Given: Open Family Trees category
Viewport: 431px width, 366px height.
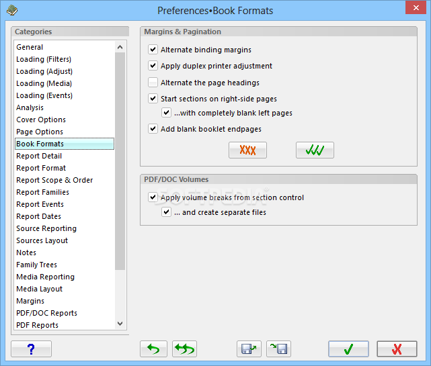Looking at the screenshot, I should pos(65,265).
